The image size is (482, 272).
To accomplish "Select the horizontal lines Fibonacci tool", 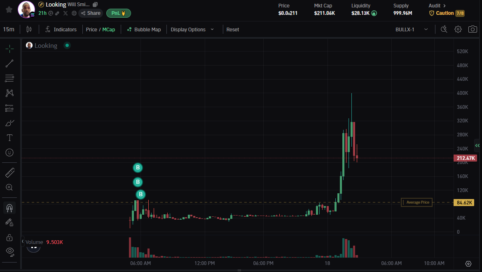I will (9, 78).
